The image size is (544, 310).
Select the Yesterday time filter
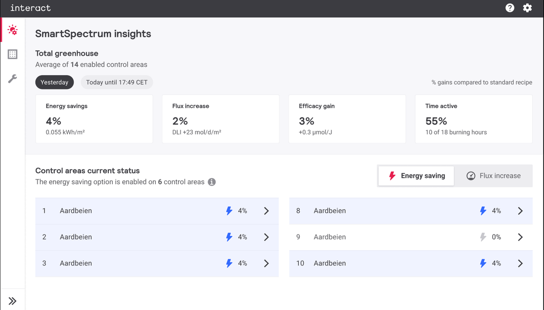click(54, 82)
